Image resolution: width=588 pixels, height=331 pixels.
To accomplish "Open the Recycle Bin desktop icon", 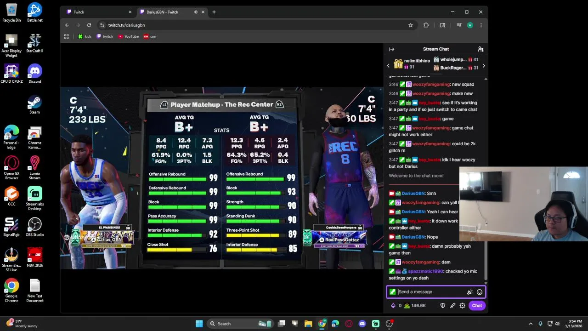I will coord(11,12).
